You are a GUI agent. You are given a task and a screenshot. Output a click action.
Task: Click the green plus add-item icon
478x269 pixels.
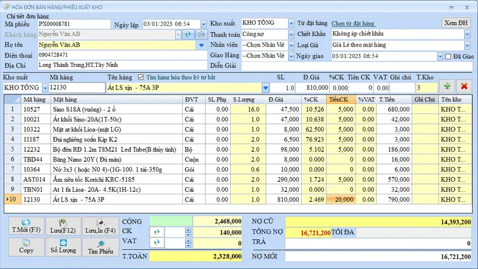click(x=447, y=87)
